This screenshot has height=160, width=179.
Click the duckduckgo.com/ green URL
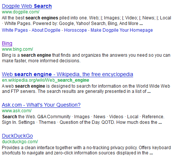[x=20, y=142]
